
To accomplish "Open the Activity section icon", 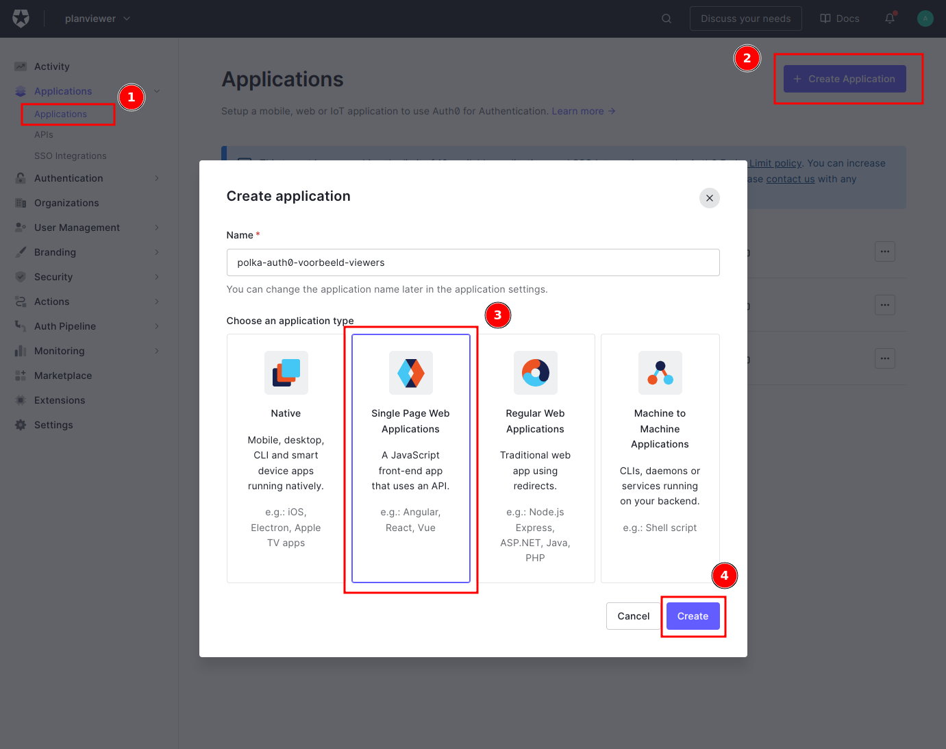I will (x=20, y=66).
